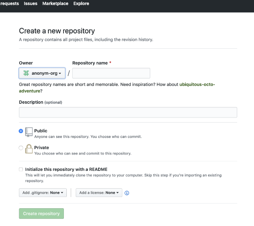Expand the Add .gitignore dropdown

coord(43,193)
